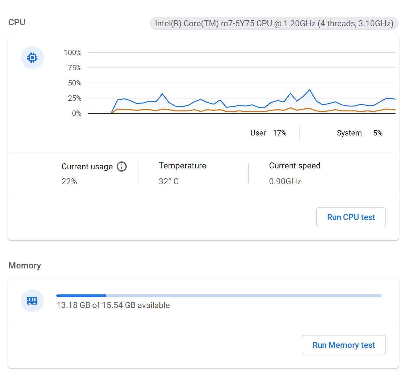The image size is (405, 378).
Task: Click the 17% user usage value
Action: tap(280, 133)
